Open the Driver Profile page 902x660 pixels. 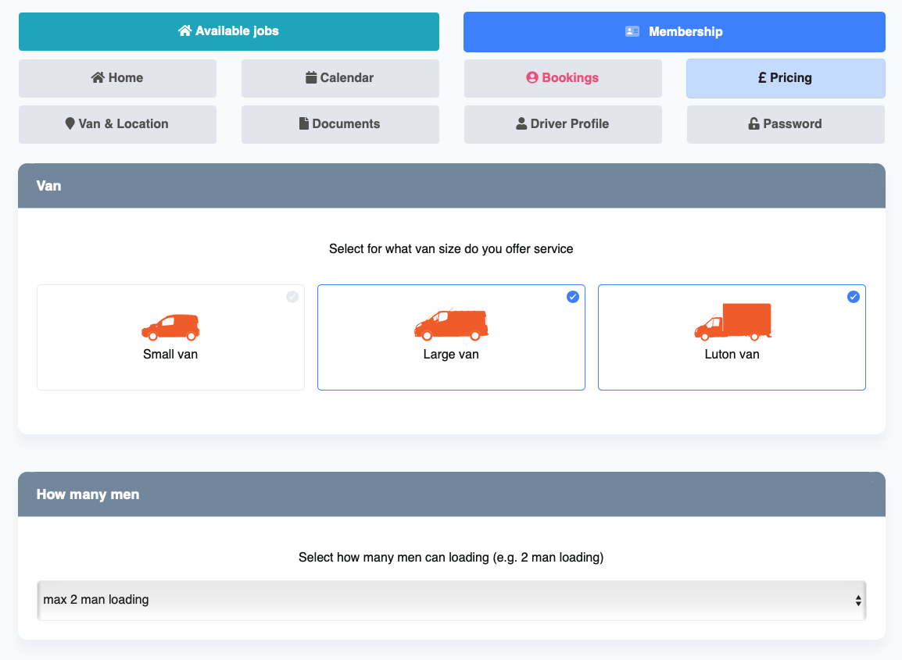(563, 124)
